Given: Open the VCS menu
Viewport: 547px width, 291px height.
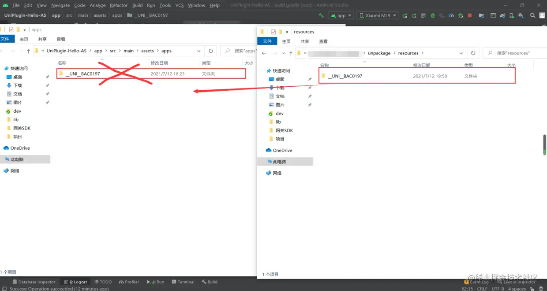Looking at the screenshot, I should 180,5.
